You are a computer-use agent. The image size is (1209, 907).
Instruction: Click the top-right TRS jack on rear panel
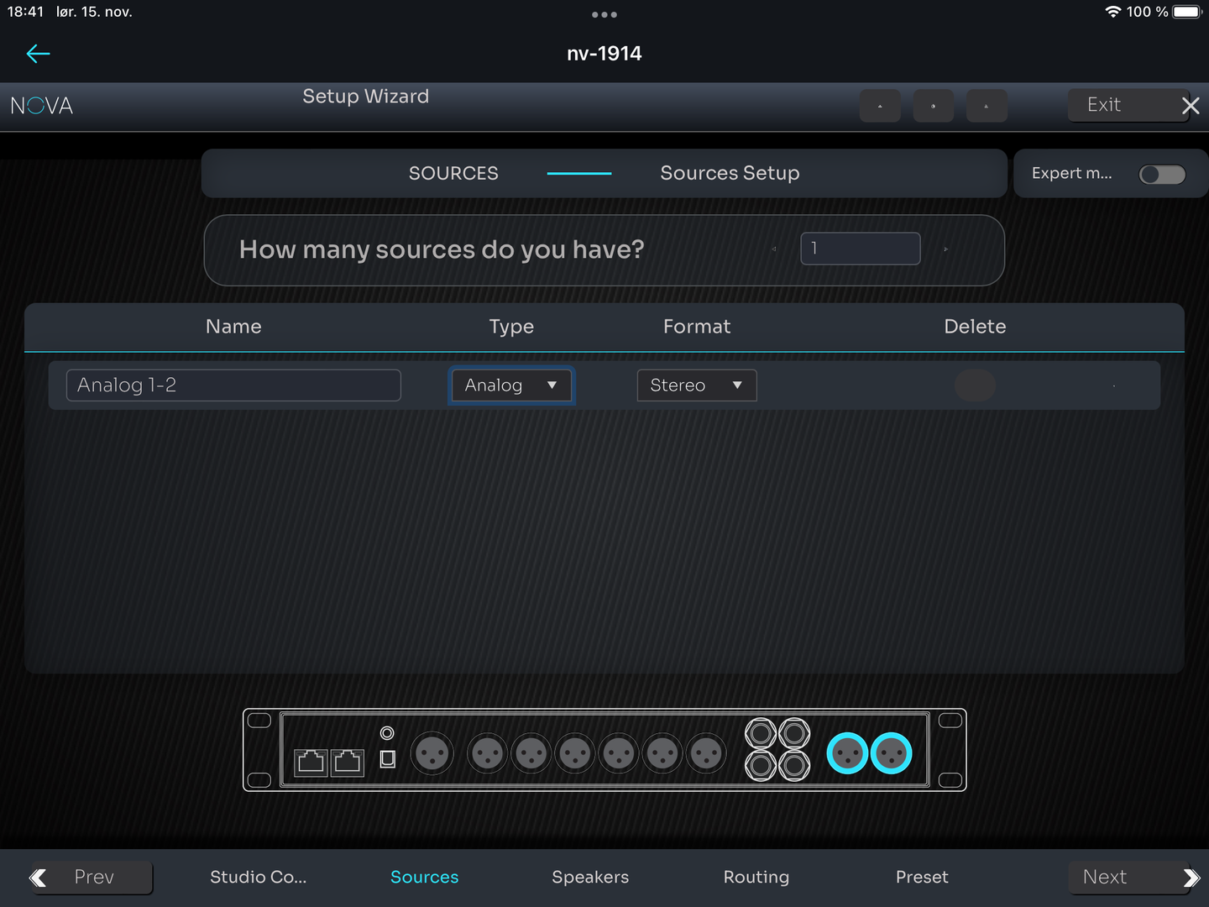(794, 734)
